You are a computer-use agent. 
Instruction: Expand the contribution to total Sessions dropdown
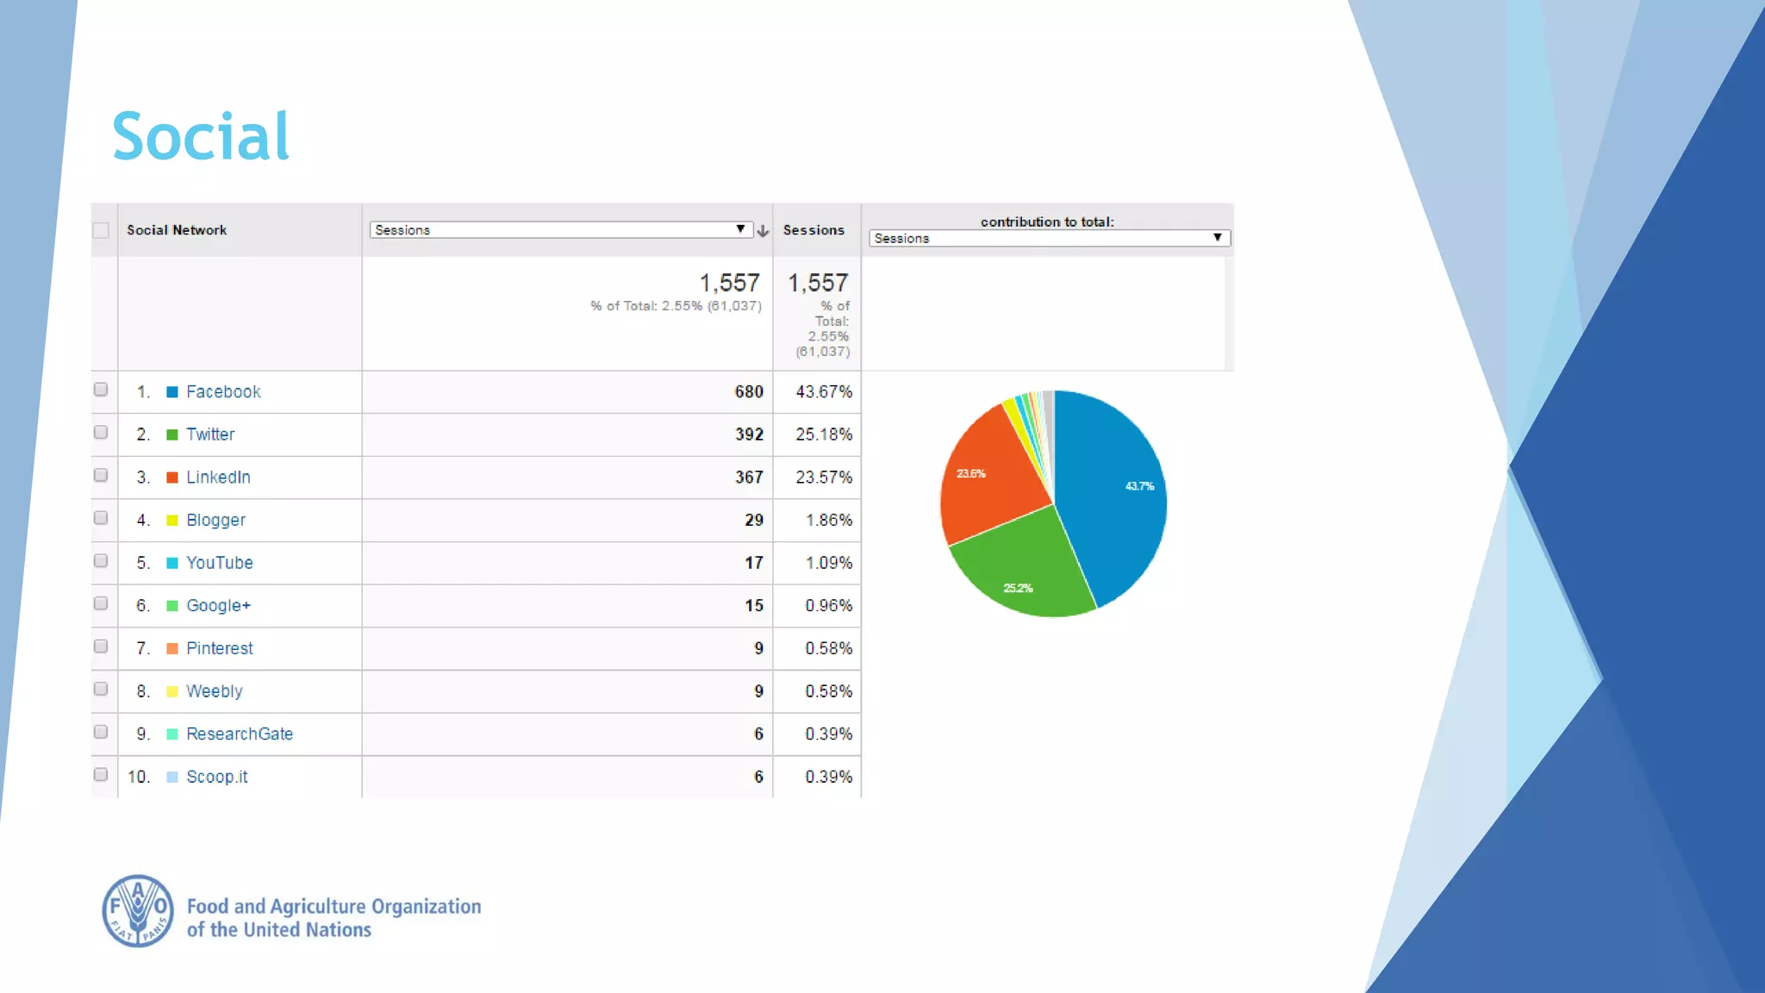click(1049, 238)
